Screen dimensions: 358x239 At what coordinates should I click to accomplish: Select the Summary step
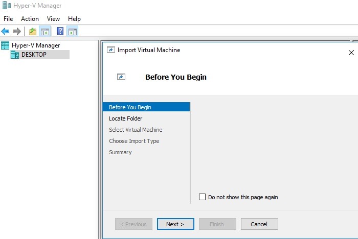(x=120, y=152)
